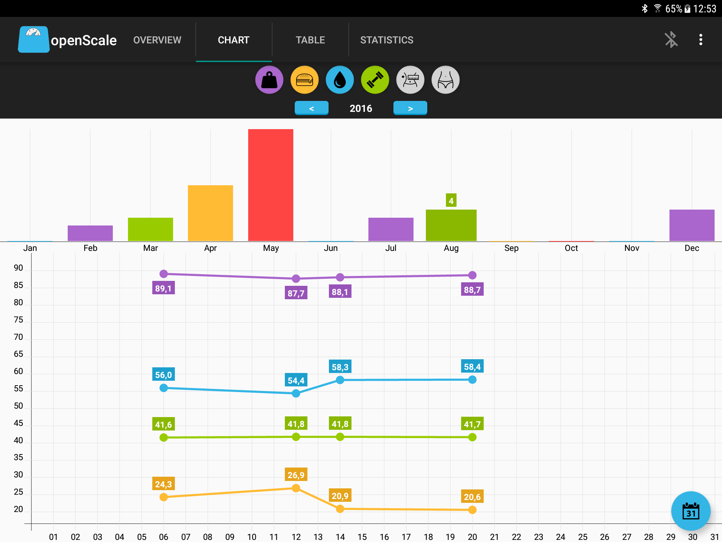Select the orange April bar
Viewport: 722px width, 542px height.
(210, 213)
